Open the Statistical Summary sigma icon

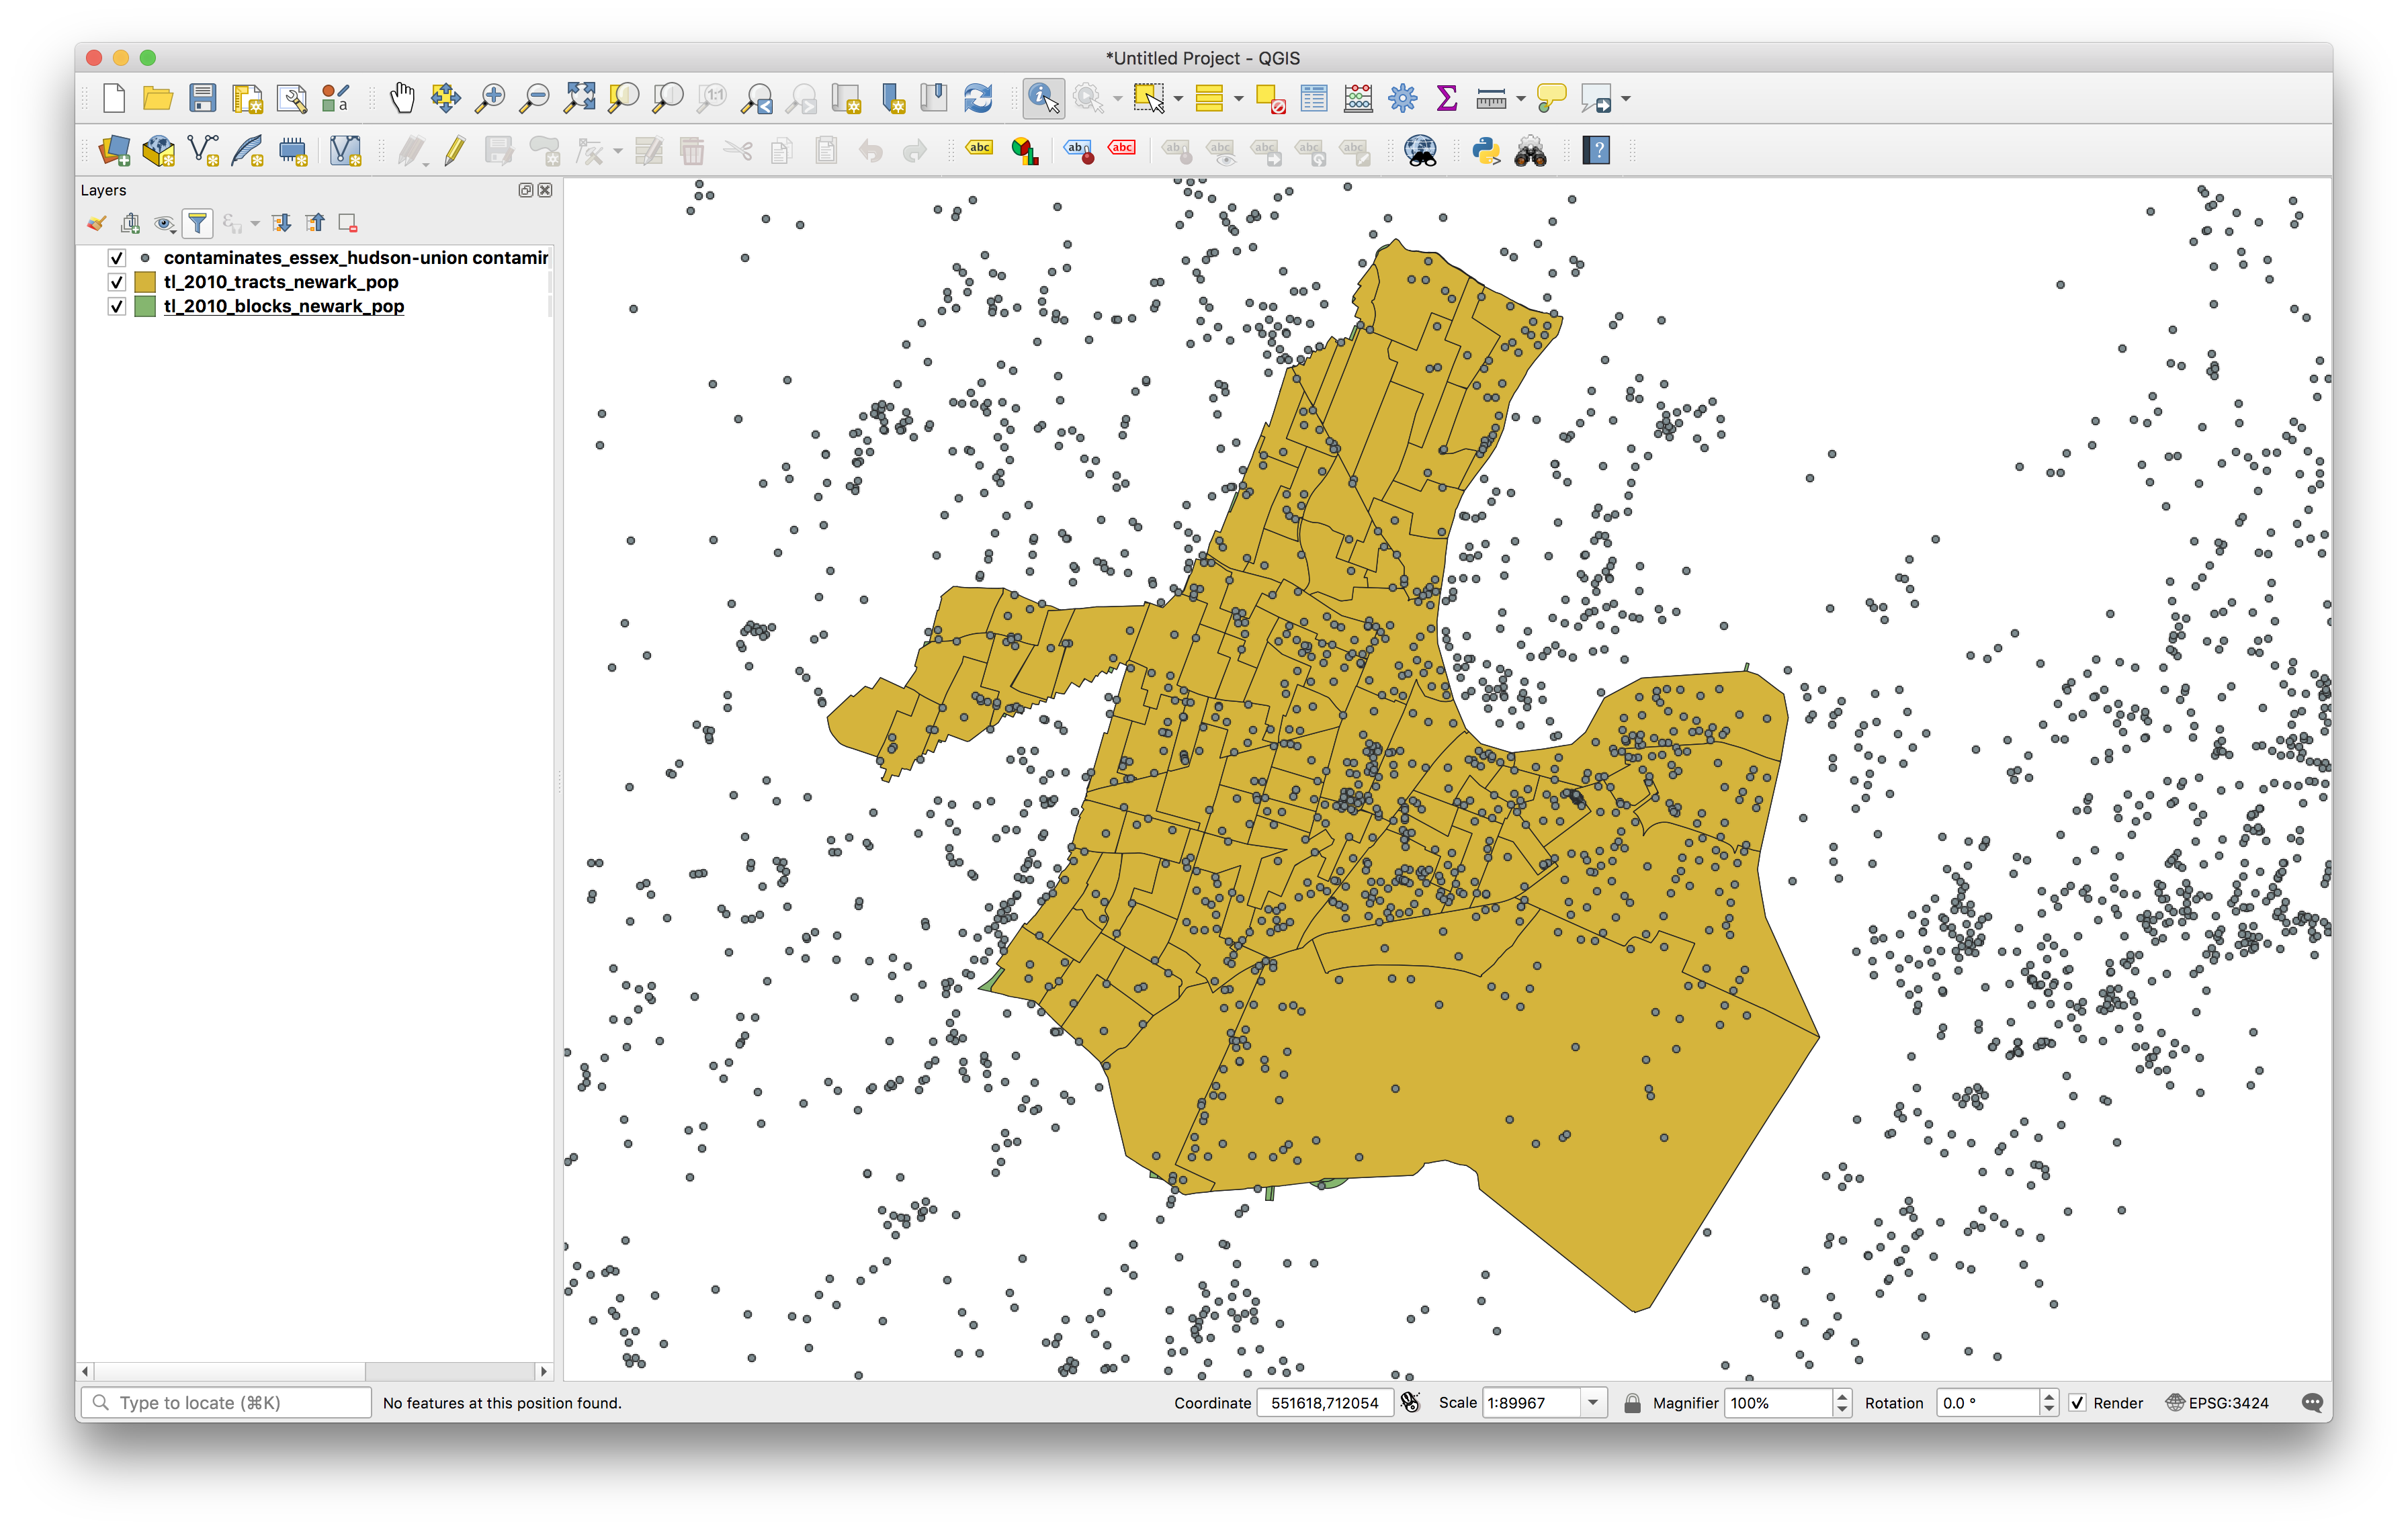point(1446,98)
